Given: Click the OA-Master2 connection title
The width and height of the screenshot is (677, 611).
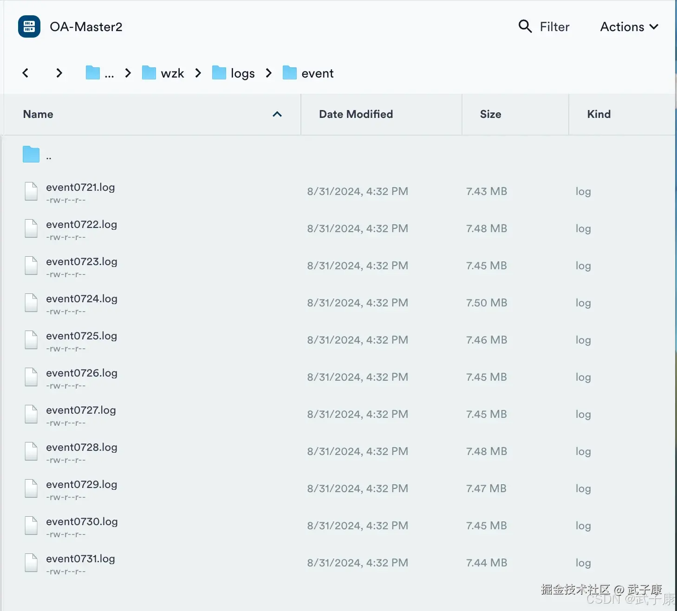Looking at the screenshot, I should click(86, 27).
